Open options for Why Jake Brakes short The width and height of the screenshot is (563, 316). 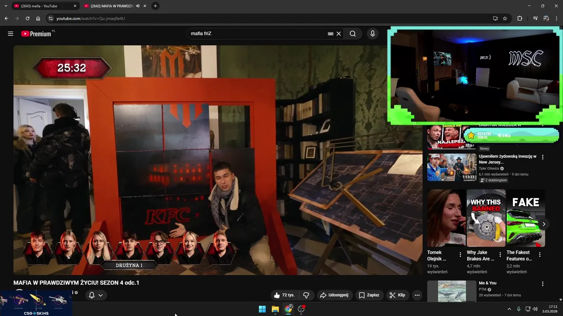point(500,255)
